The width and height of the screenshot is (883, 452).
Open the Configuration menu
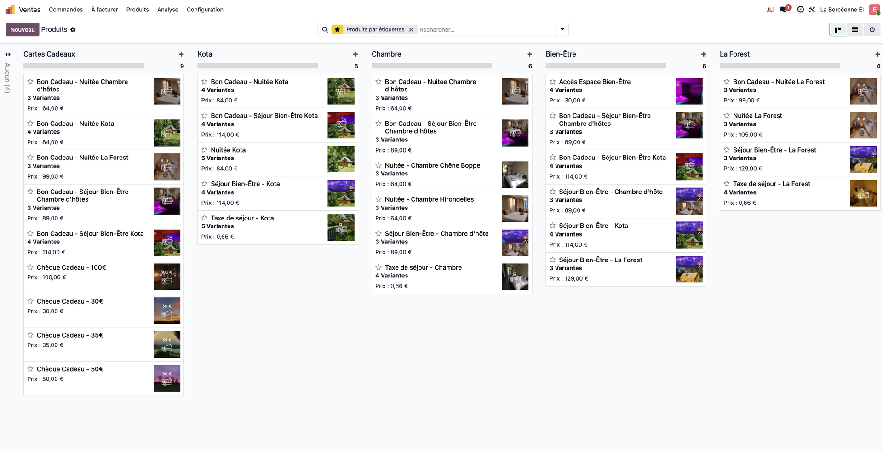(x=205, y=10)
